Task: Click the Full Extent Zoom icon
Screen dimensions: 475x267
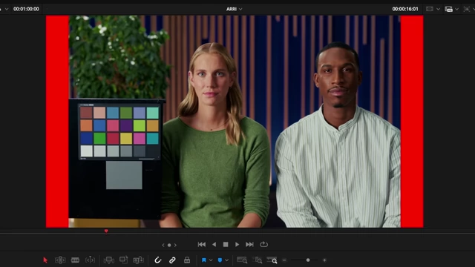Action: [x=242, y=260]
